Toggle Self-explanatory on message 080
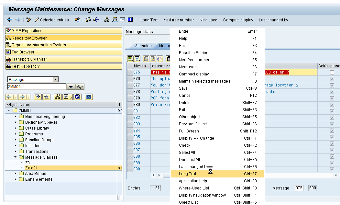The height and width of the screenshot is (205, 340). [x=332, y=104]
